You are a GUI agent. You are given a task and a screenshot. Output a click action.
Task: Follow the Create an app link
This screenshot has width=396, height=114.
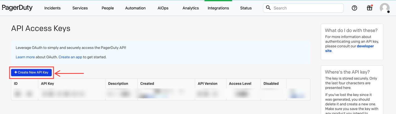click(70, 57)
